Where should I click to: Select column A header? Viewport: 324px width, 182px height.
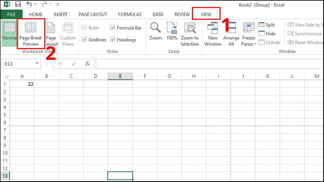tap(22, 76)
